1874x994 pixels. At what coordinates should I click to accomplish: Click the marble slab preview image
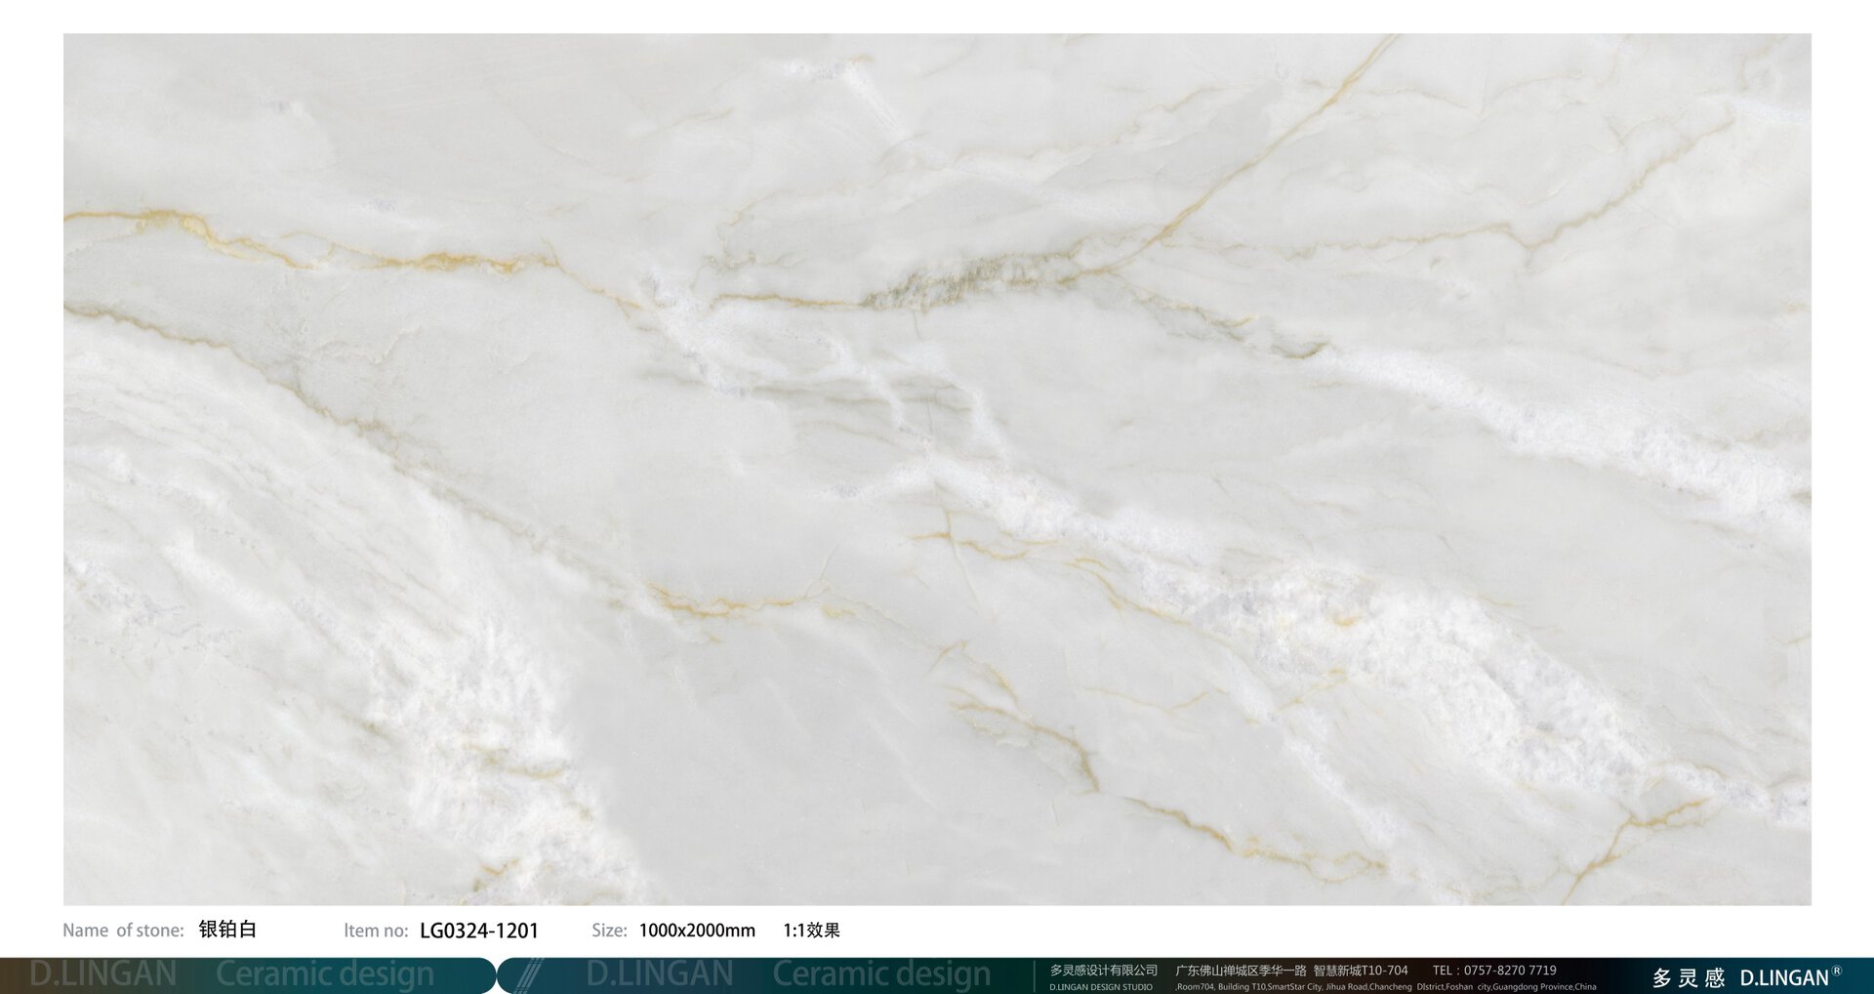tap(937, 469)
